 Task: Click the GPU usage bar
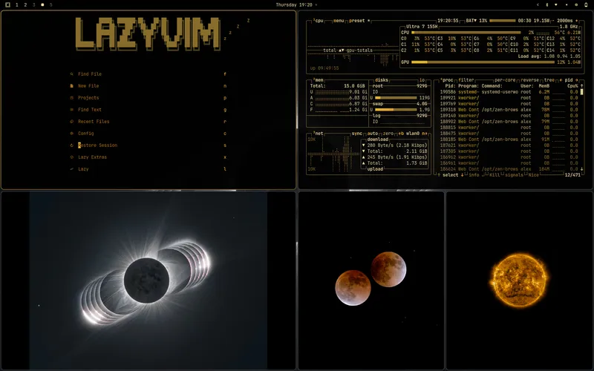coord(483,62)
